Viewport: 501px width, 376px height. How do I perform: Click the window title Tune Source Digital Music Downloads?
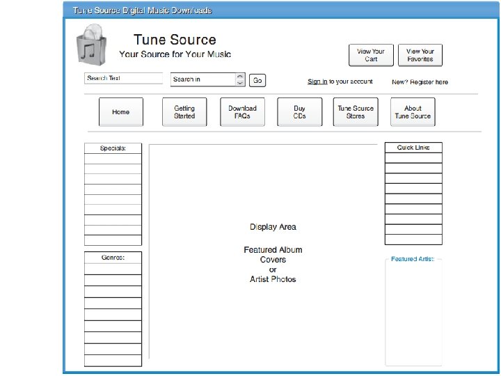tap(142, 10)
